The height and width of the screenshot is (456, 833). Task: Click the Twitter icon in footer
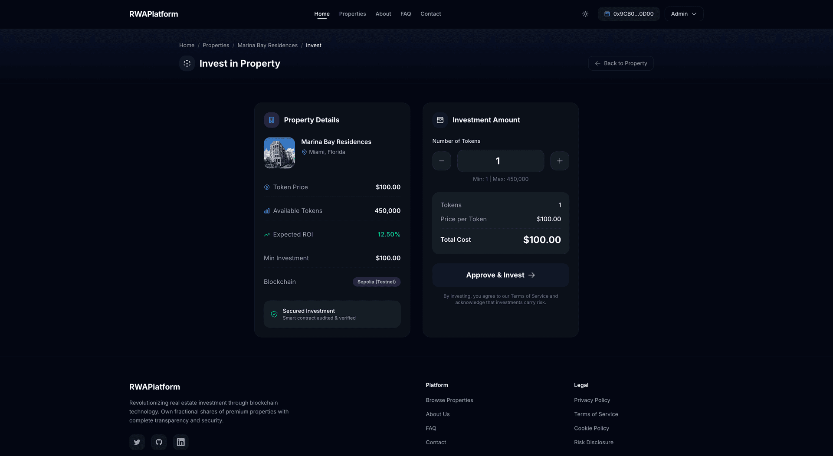point(137,442)
